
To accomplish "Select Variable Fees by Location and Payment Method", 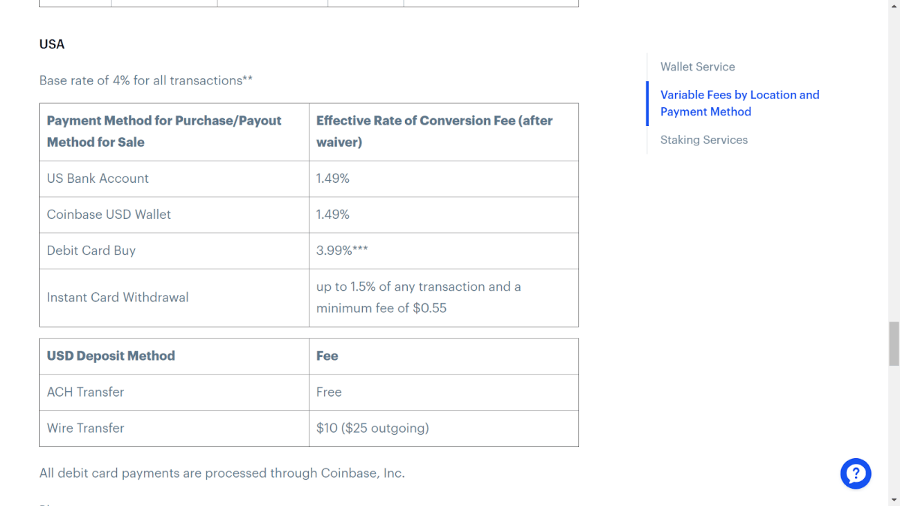I will pos(739,103).
